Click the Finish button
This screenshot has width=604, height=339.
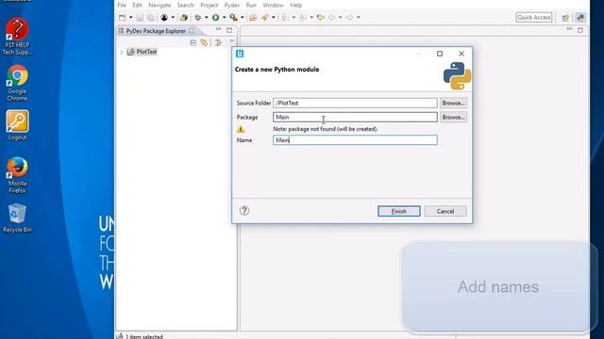pos(398,211)
